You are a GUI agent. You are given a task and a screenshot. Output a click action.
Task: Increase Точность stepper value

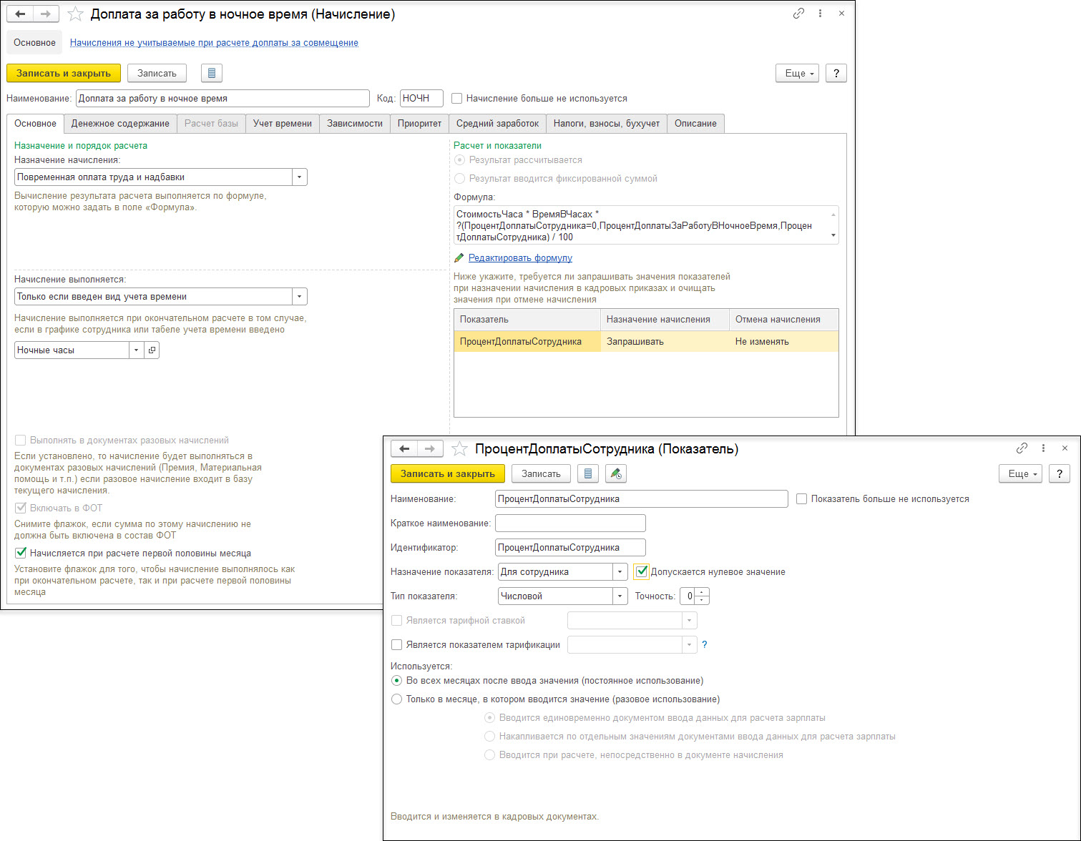coord(701,592)
